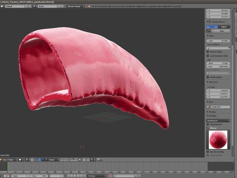The image size is (237, 178).
Task: Open the Multitexture shading dropdown
Action: (x=218, y=120)
